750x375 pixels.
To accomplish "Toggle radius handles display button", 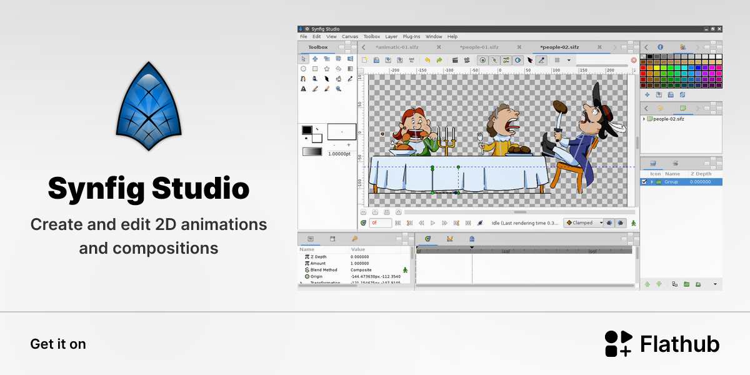I will [517, 60].
